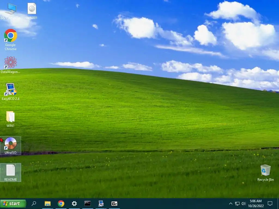Open the start menu
Viewport: 279px width, 209px height.
pyautogui.click(x=13, y=204)
